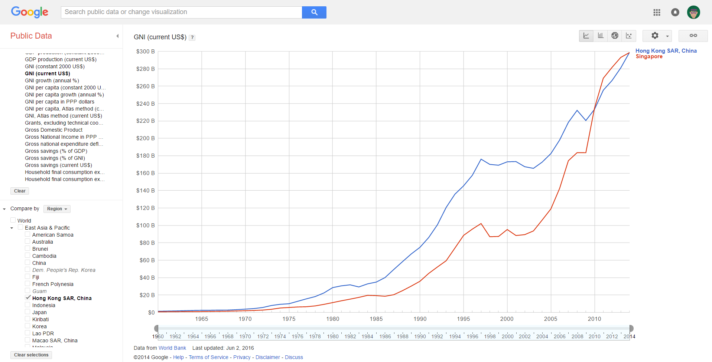
Task: Focus the public data search field
Action: [181, 12]
